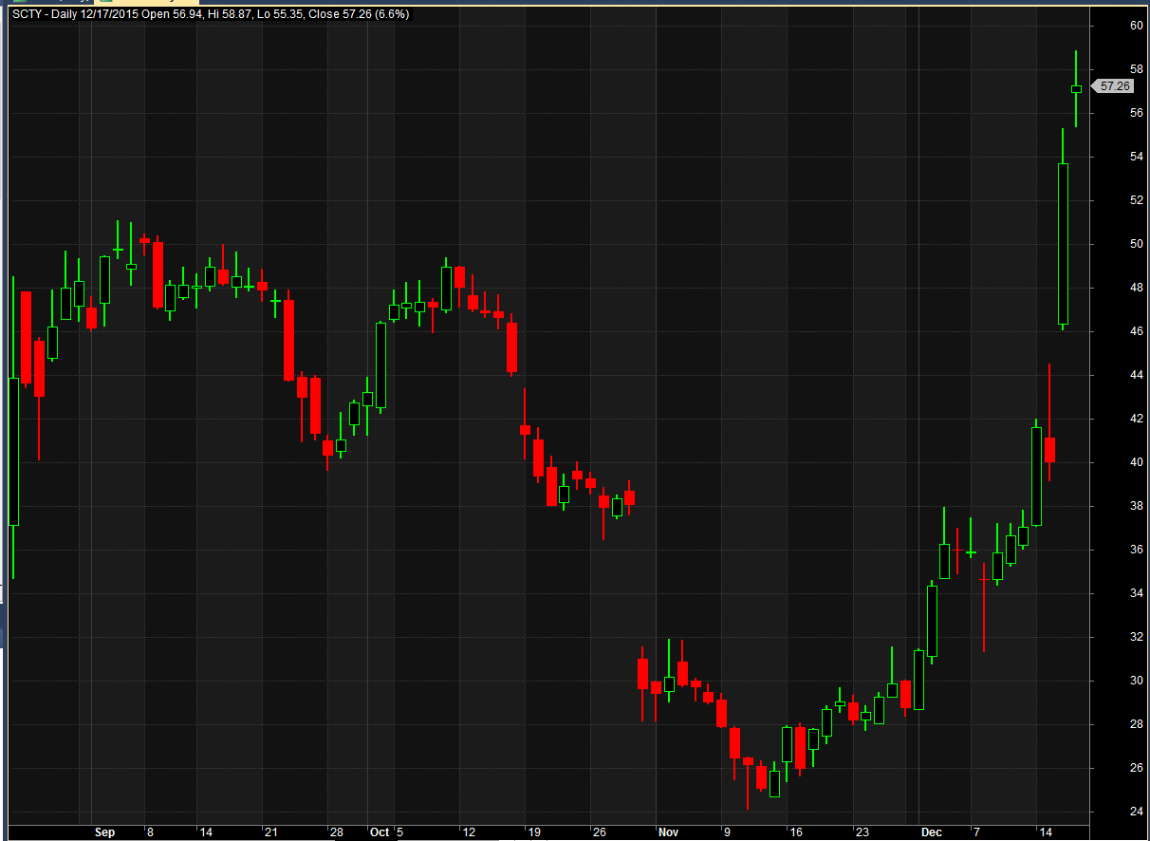
Task: Click the 7 date label in December
Action: click(976, 832)
